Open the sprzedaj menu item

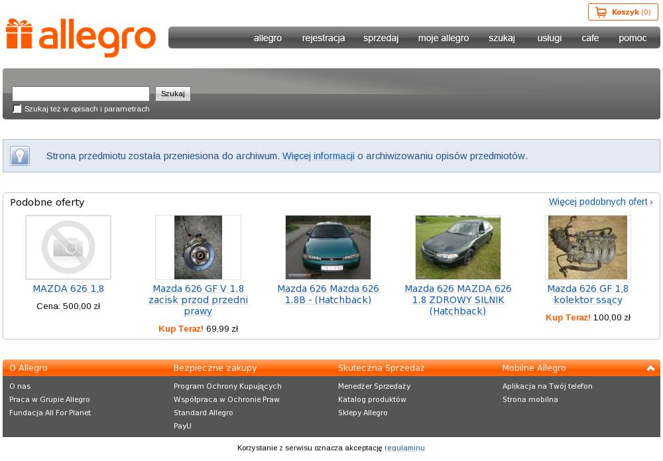point(381,38)
